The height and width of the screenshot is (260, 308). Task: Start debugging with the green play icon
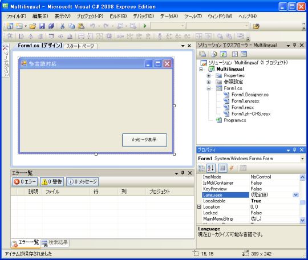[145, 26]
